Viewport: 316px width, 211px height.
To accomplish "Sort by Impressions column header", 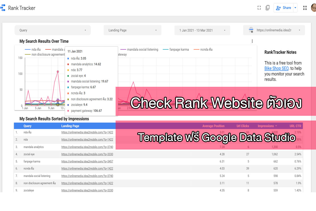I will 267,126.
